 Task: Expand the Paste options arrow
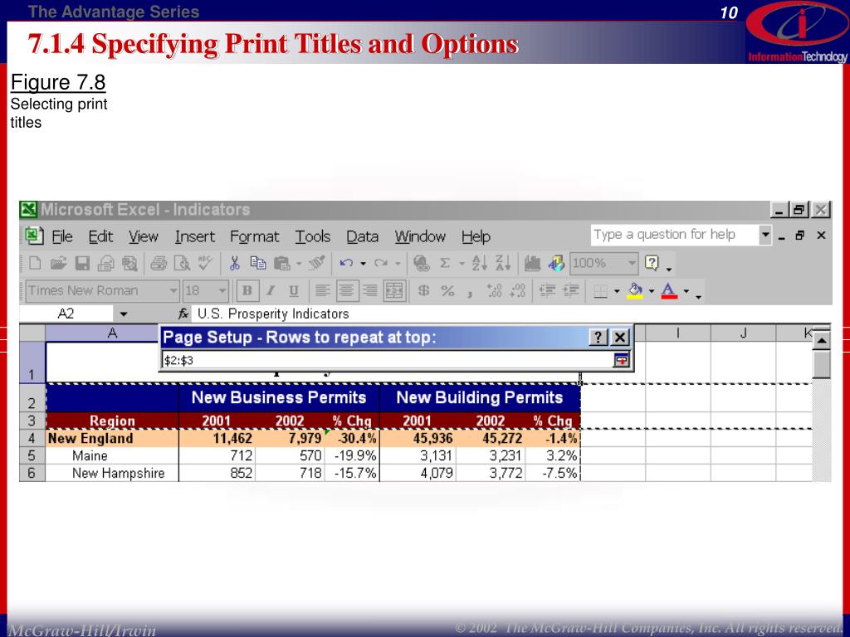click(299, 265)
